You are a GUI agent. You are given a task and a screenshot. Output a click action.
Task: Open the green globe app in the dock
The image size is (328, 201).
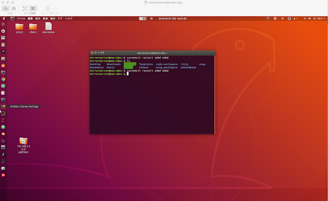[3, 86]
